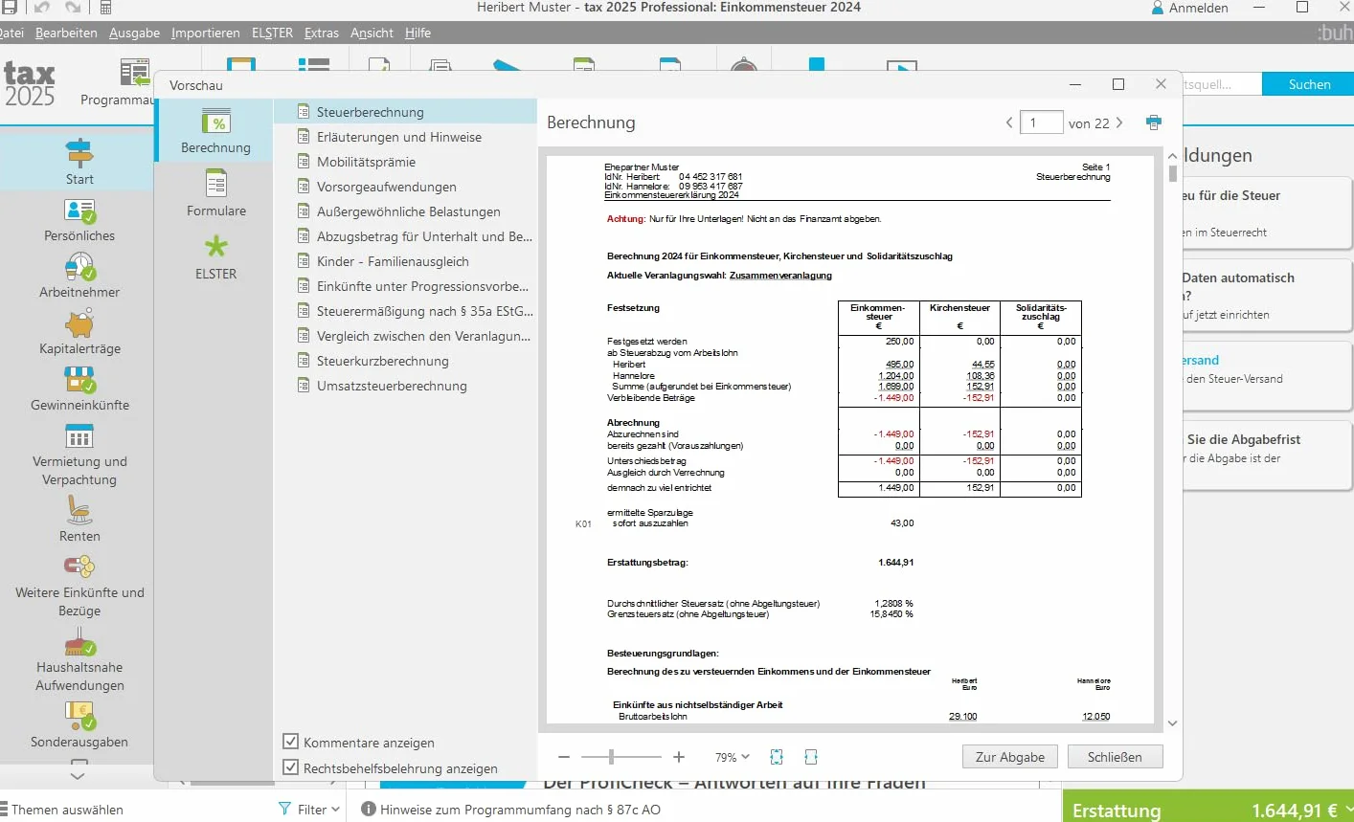Open the Datei menu

tap(11, 33)
